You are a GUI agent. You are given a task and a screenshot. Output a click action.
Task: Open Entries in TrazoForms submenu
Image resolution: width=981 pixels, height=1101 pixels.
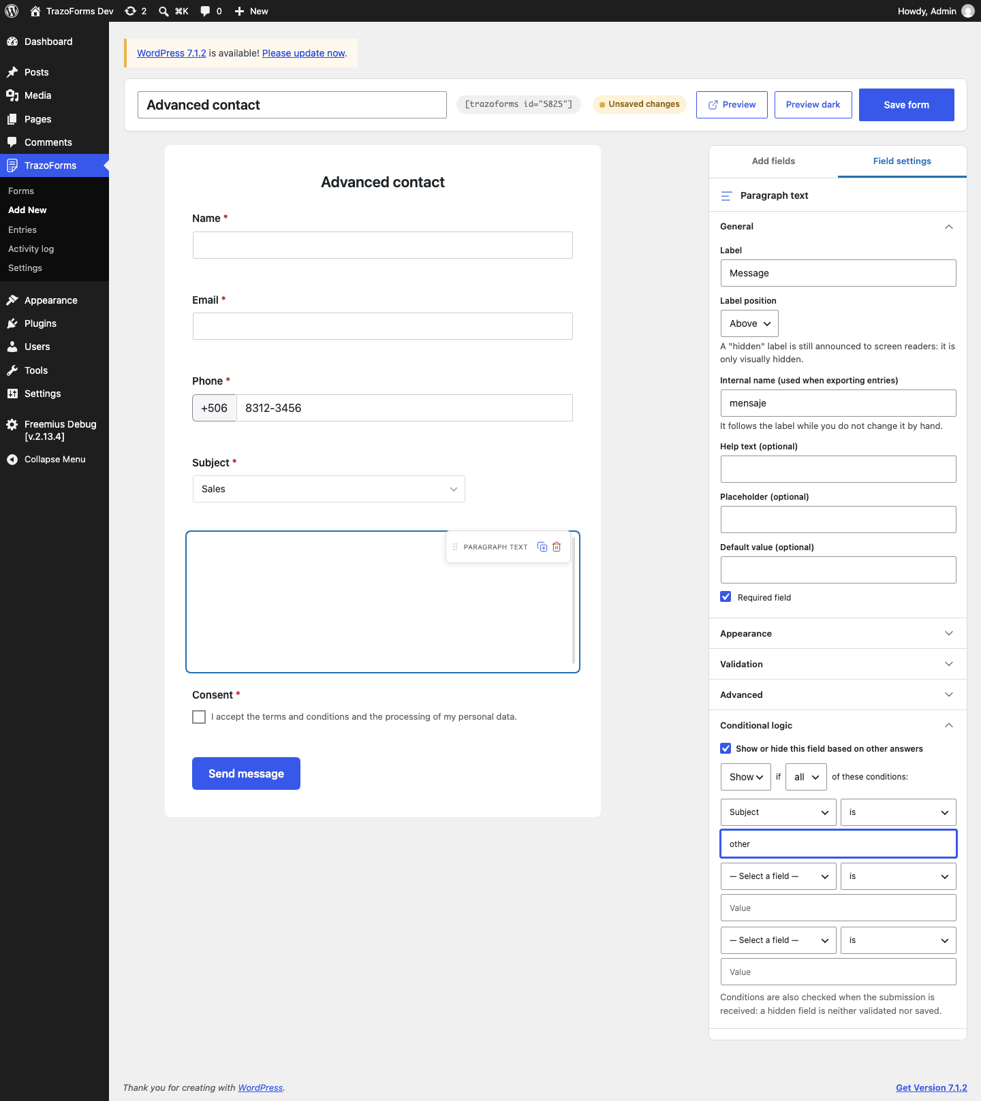(x=22, y=229)
